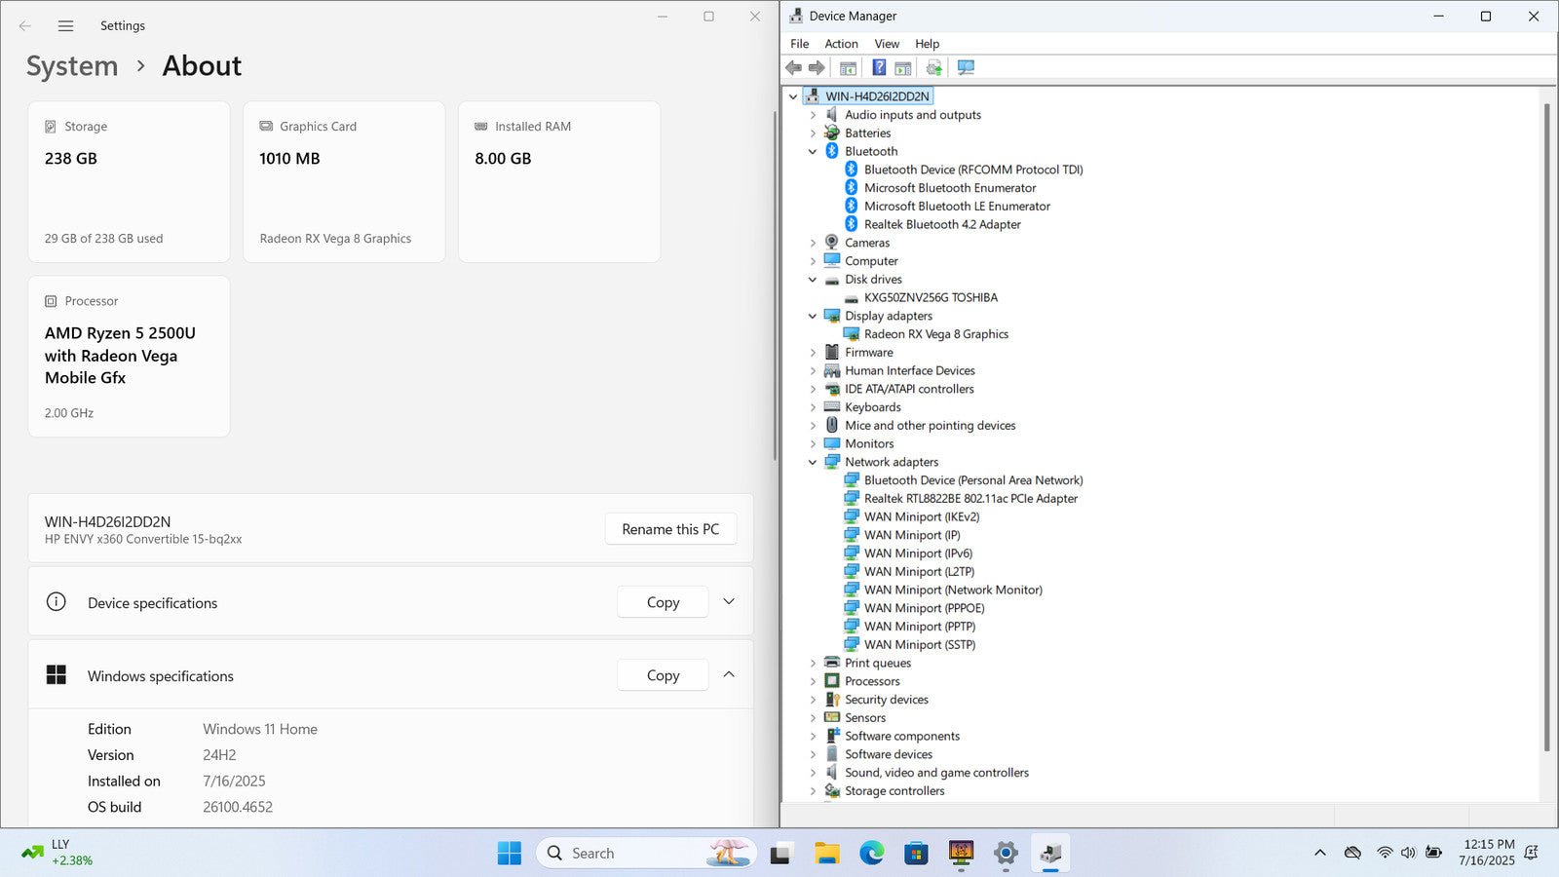Click Show/Hide Console Tree toolbar icon
This screenshot has height=877, width=1559.
pyautogui.click(x=848, y=68)
